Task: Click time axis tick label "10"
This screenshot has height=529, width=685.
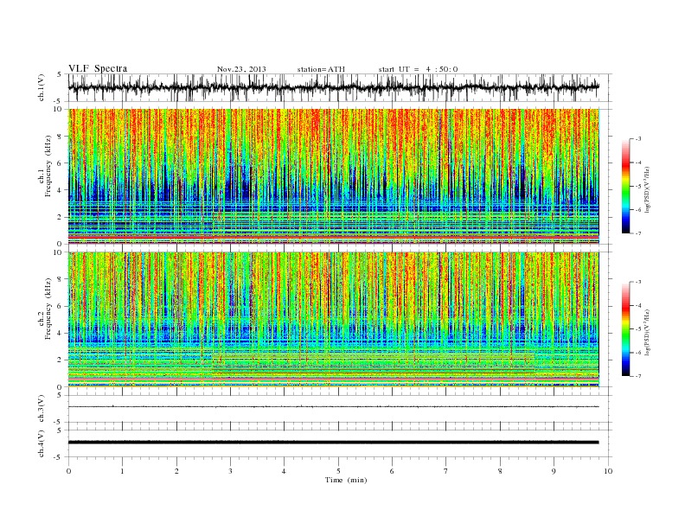Action: click(x=608, y=471)
